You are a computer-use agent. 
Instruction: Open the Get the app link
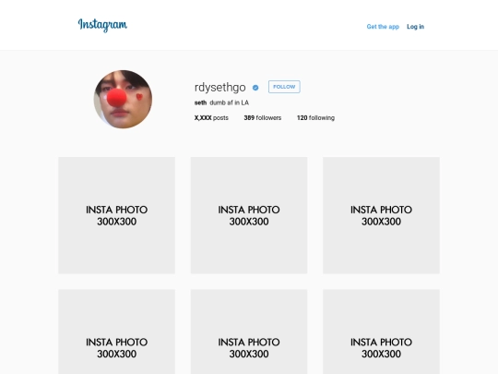tap(383, 27)
